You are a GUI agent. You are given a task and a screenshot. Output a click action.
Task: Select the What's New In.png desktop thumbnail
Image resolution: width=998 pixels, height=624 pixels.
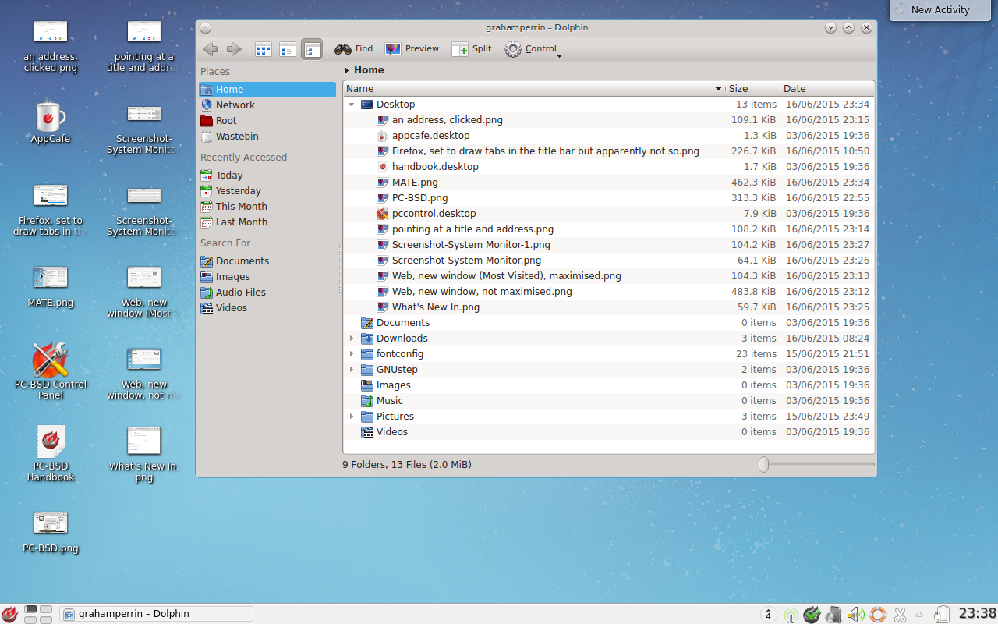144,454
